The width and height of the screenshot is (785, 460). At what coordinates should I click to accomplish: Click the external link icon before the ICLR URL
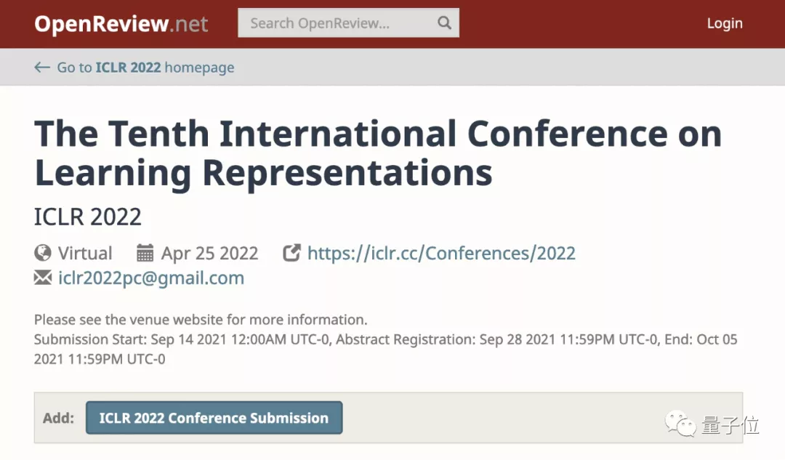point(291,252)
